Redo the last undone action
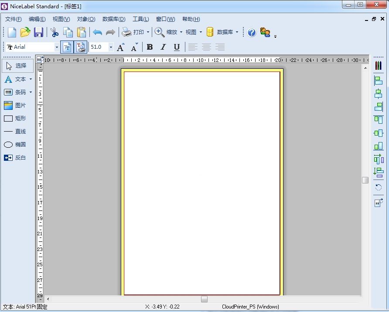This screenshot has width=389, height=312. (x=110, y=32)
